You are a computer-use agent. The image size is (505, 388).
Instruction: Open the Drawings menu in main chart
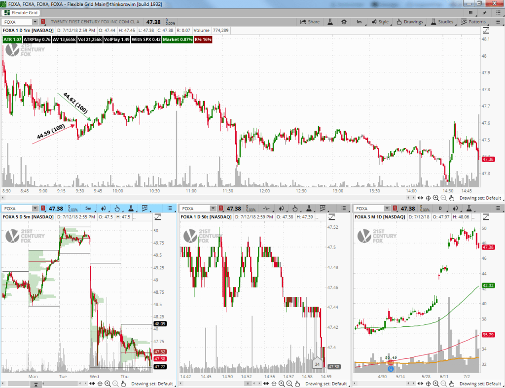pyautogui.click(x=409, y=22)
